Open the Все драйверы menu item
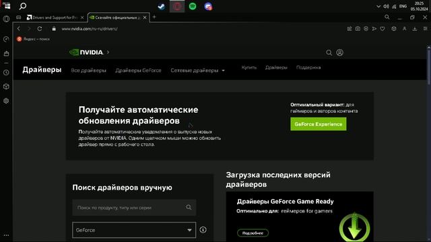The height and width of the screenshot is (242, 431). pyautogui.click(x=88, y=70)
